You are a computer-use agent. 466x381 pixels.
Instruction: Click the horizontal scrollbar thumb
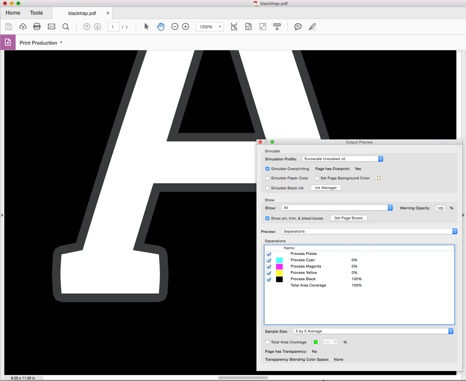(x=243, y=378)
